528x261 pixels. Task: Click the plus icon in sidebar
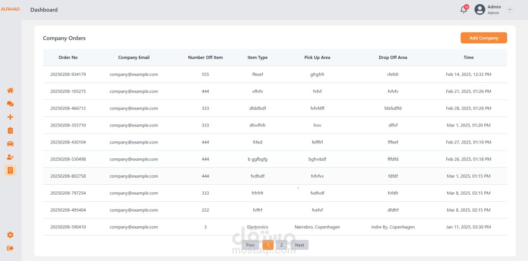click(10, 117)
